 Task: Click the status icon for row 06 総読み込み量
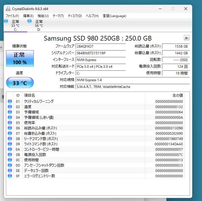click(x=10, y=128)
